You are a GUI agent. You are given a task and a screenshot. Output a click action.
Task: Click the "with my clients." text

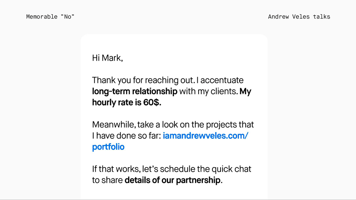coord(209,91)
